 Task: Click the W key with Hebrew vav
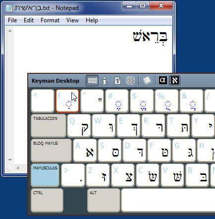104,126
